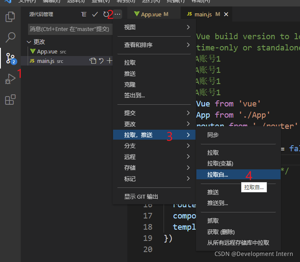
Task: Open the Search view in the activity bar
Action: 10,37
